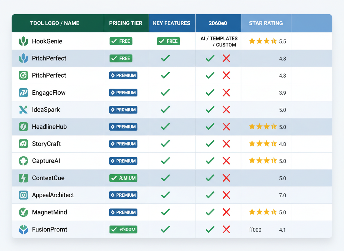
Task: Toggle the red X in the EngageFlow row
Action: point(226,92)
